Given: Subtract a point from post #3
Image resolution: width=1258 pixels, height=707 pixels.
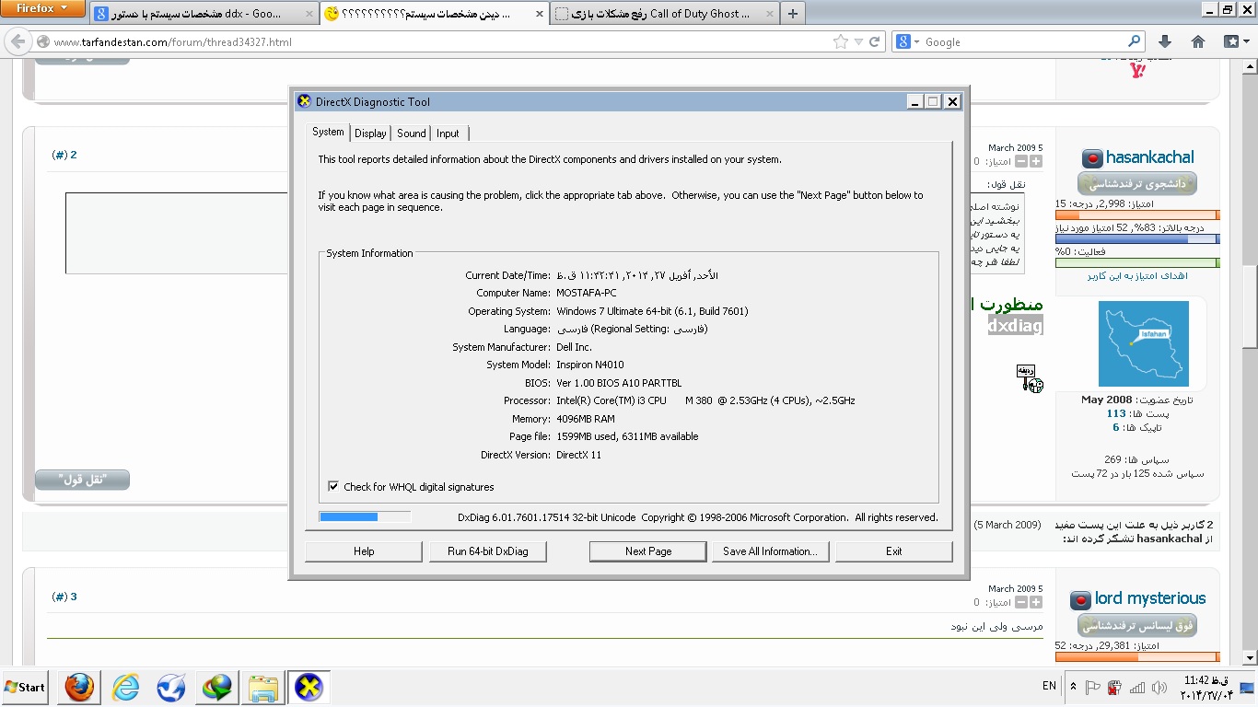Looking at the screenshot, I should pos(1019,602).
